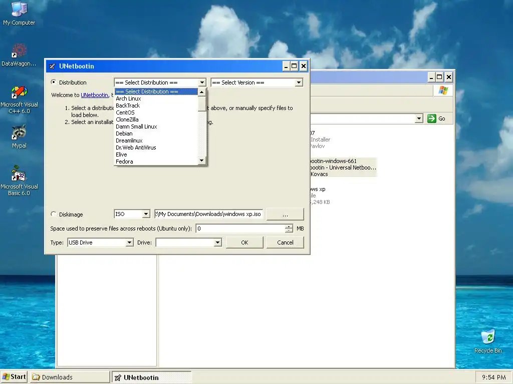Select the Diskimage radio button

(x=53, y=214)
